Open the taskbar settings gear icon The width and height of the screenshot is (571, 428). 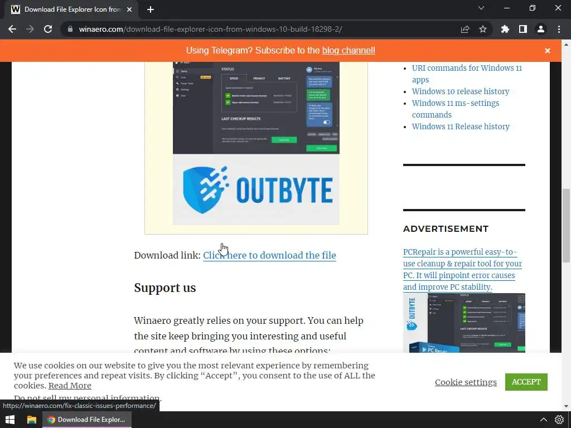pyautogui.click(x=559, y=420)
